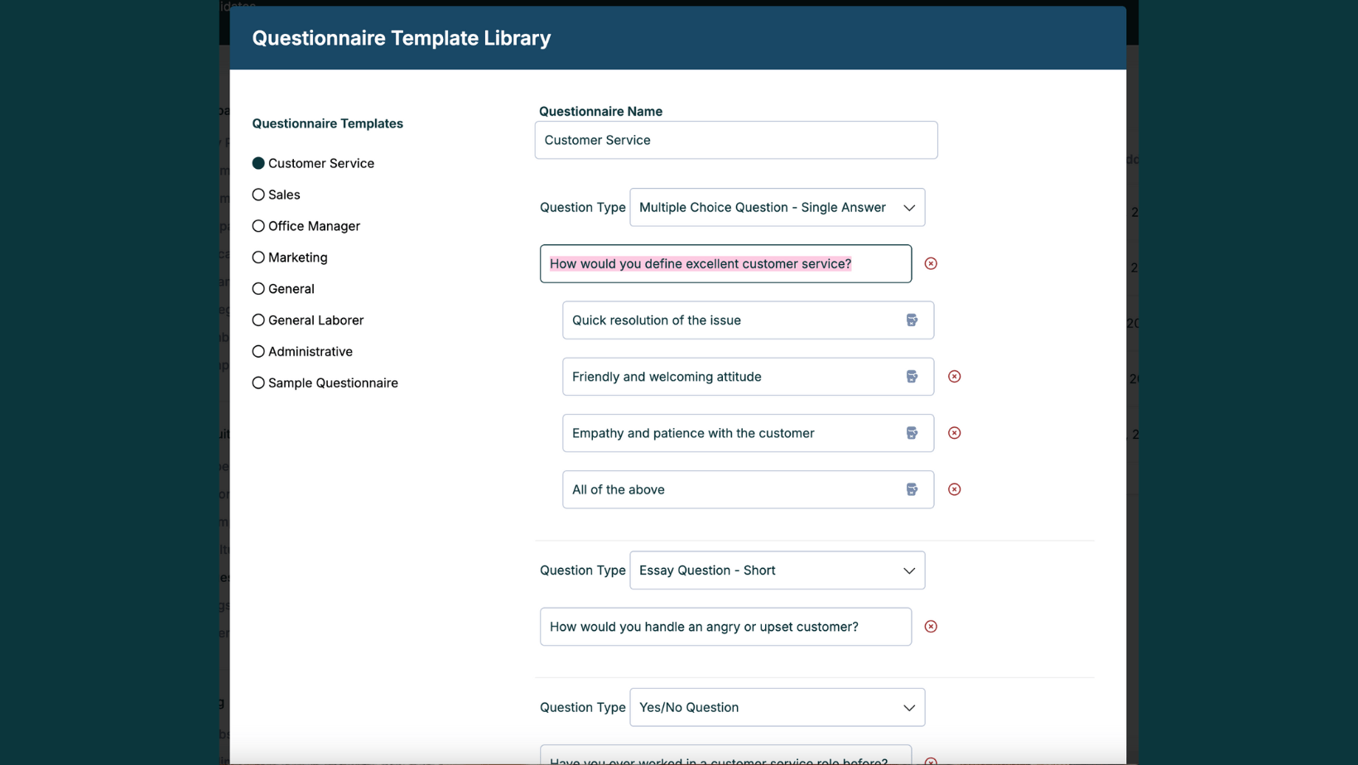Delete the 'Empathy and patience' answer option
Screen dimensions: 1358x765
(x=954, y=433)
